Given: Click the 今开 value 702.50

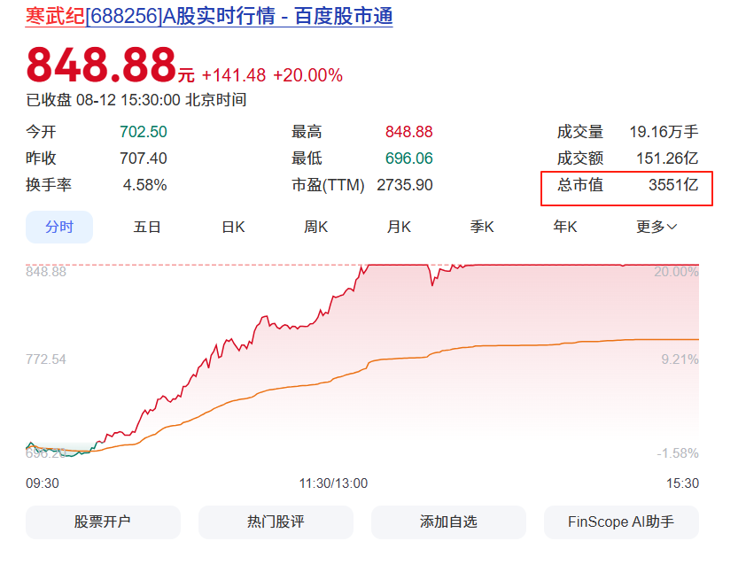Looking at the screenshot, I should click(144, 132).
